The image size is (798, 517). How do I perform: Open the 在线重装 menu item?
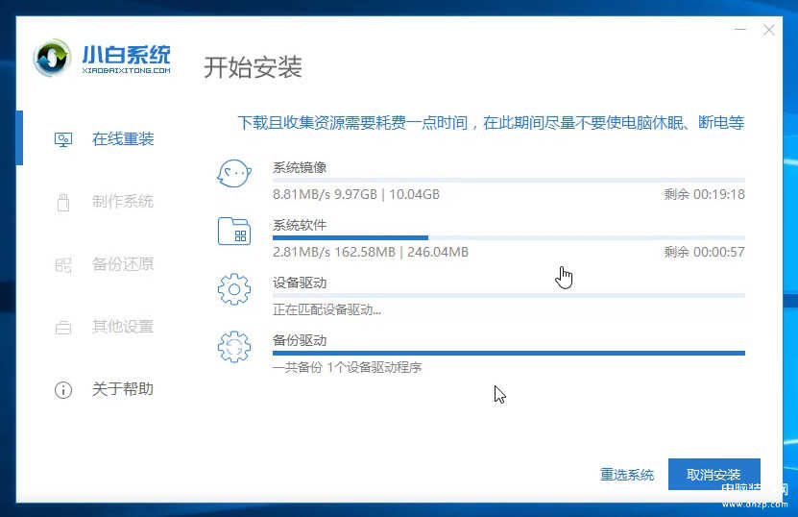(x=123, y=139)
